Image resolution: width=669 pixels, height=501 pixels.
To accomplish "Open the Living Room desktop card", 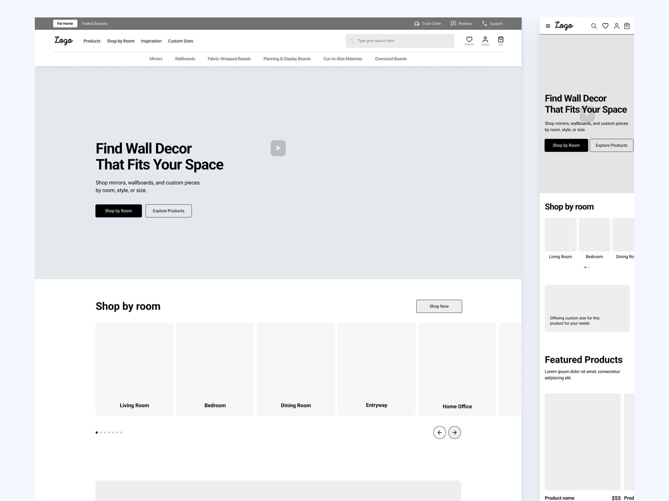I will coord(134,369).
